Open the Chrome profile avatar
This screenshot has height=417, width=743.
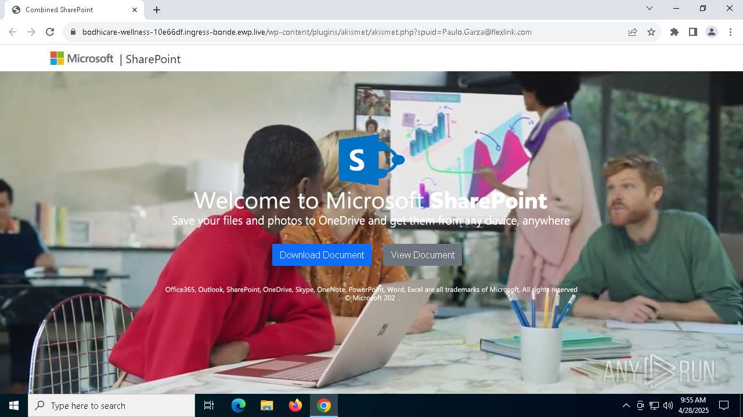(712, 32)
